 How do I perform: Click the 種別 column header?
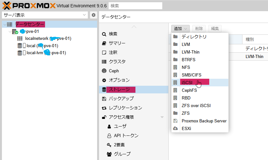(x=255, y=40)
